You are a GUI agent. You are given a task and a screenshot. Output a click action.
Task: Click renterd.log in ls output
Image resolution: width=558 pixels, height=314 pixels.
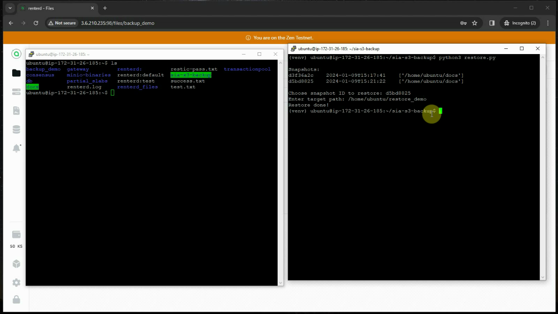[84, 87]
